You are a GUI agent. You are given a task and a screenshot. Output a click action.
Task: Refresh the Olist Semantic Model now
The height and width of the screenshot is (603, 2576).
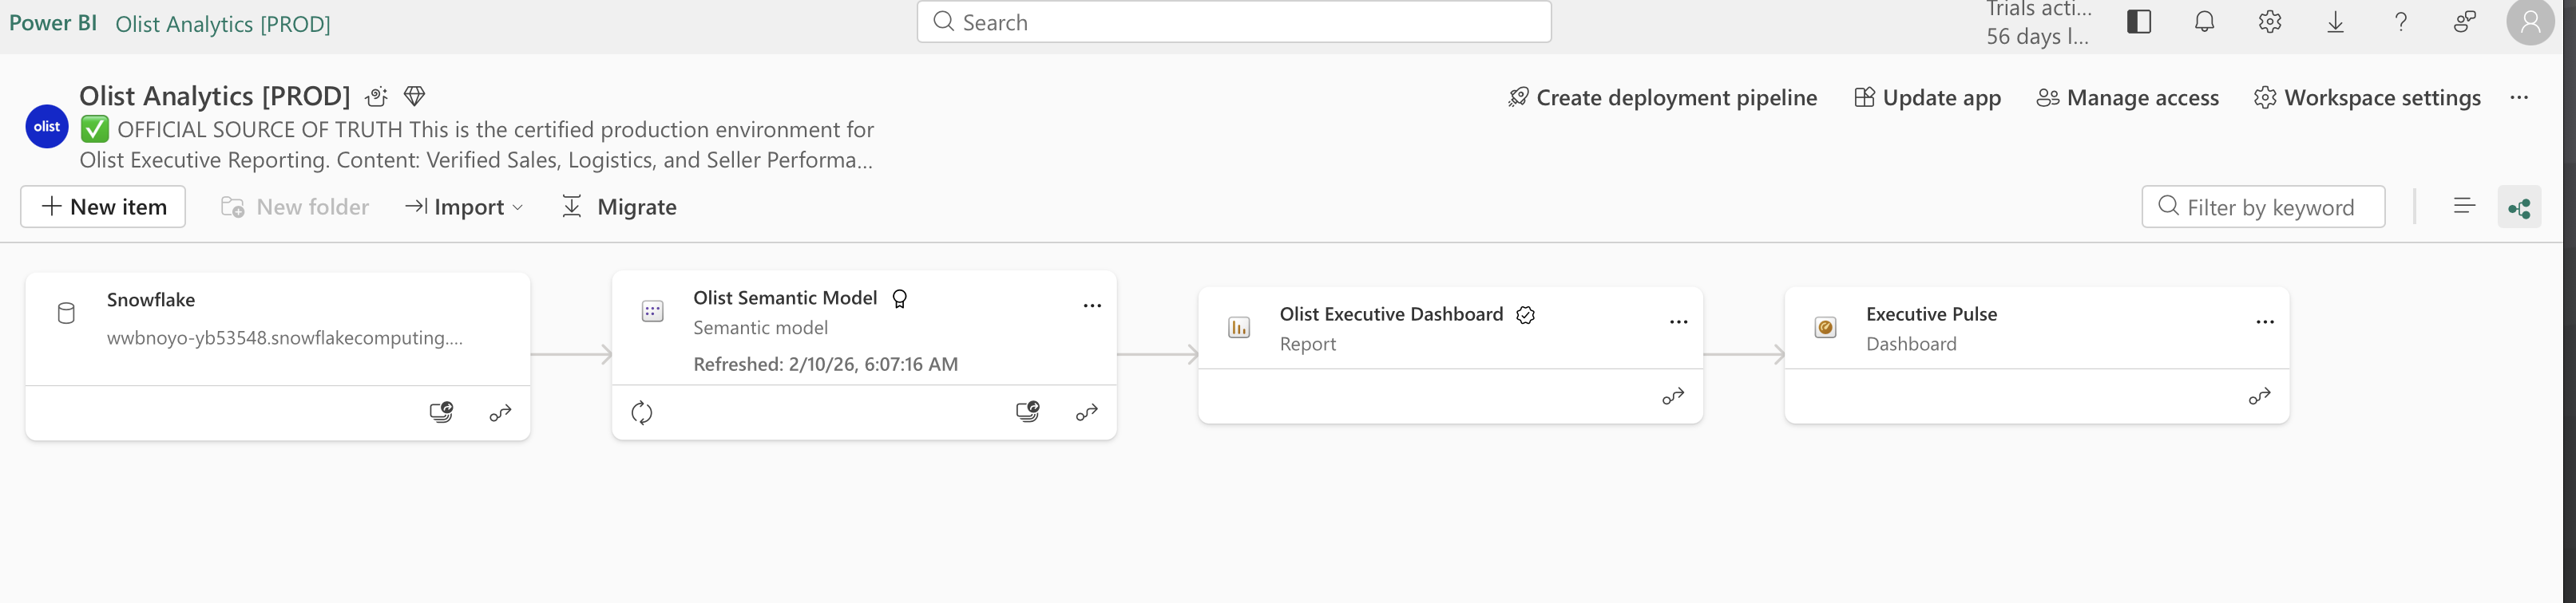[x=642, y=412]
